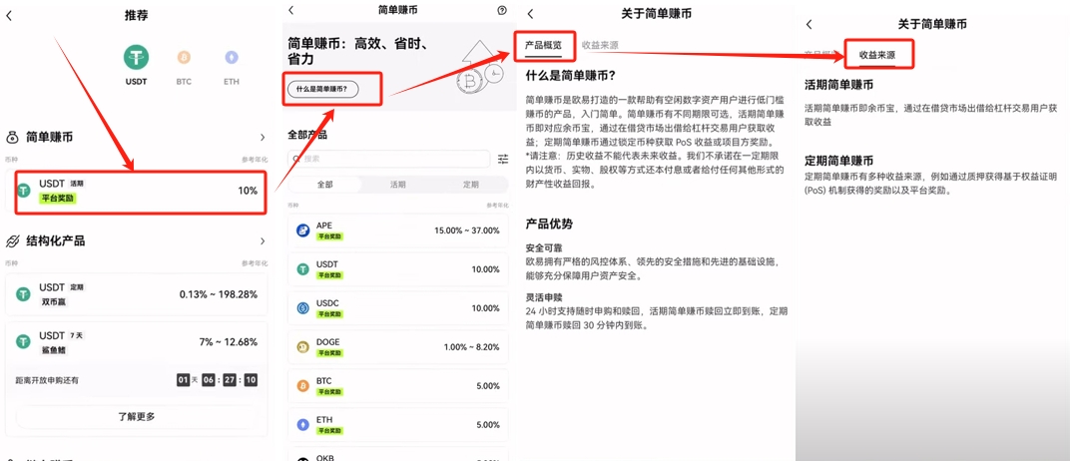Tap the BTC coin icon in list

coord(302,386)
